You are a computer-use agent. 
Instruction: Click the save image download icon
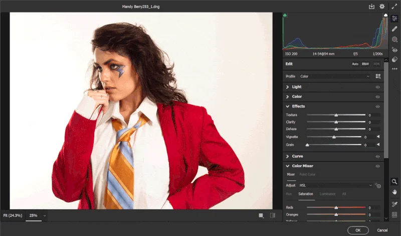point(371,7)
